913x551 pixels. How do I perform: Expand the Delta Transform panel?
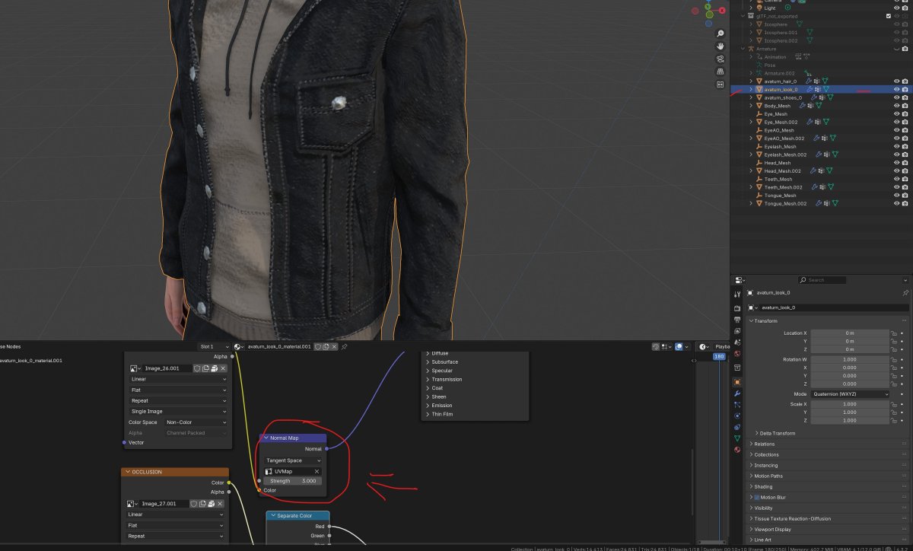point(777,433)
